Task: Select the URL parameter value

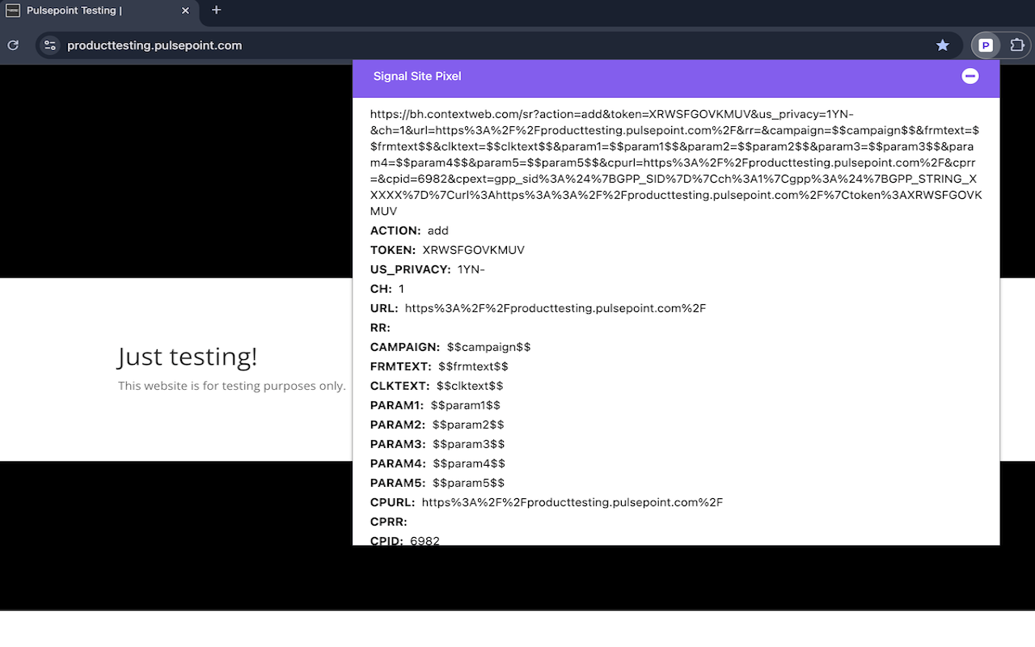Action: [x=556, y=308]
